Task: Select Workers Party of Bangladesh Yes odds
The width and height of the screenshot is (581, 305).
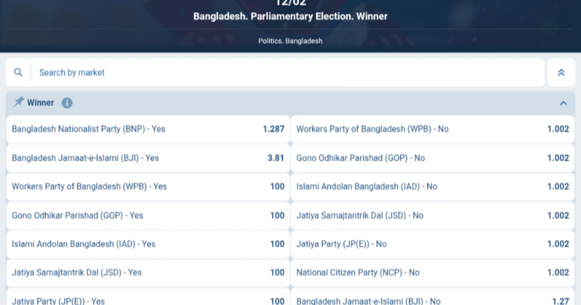Action: coord(145,186)
